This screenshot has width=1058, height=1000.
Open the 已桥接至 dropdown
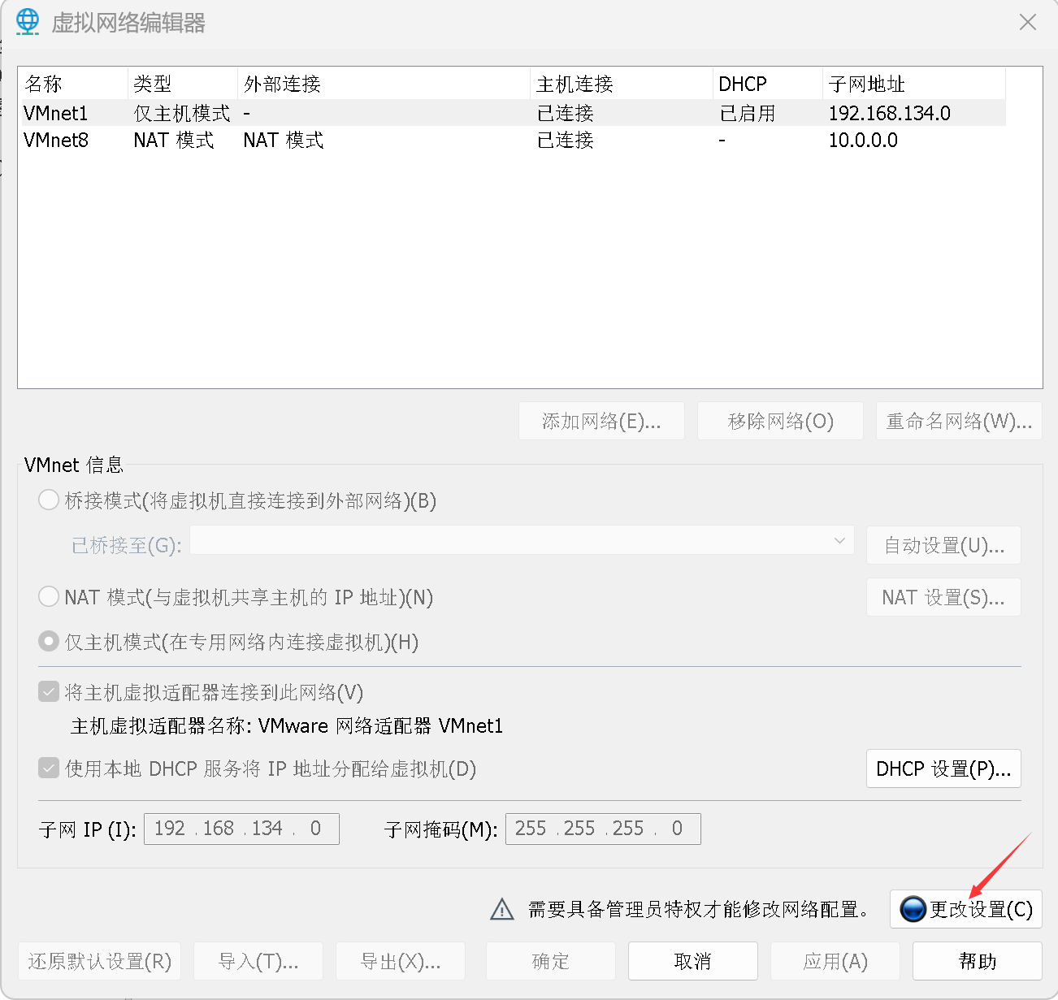tap(522, 540)
